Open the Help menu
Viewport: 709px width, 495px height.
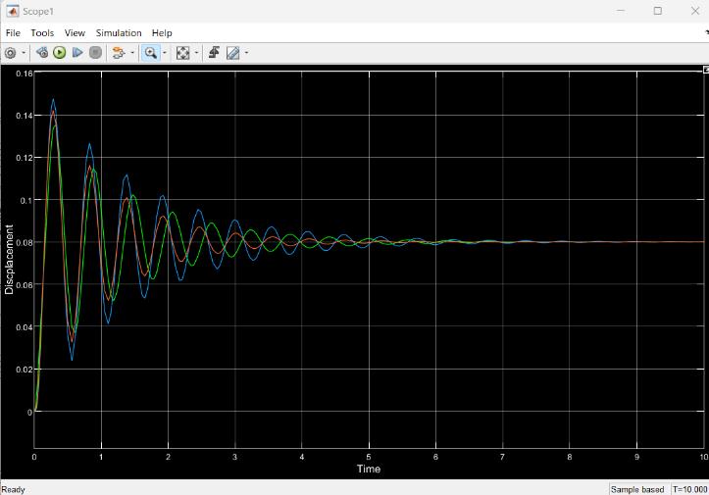point(162,33)
